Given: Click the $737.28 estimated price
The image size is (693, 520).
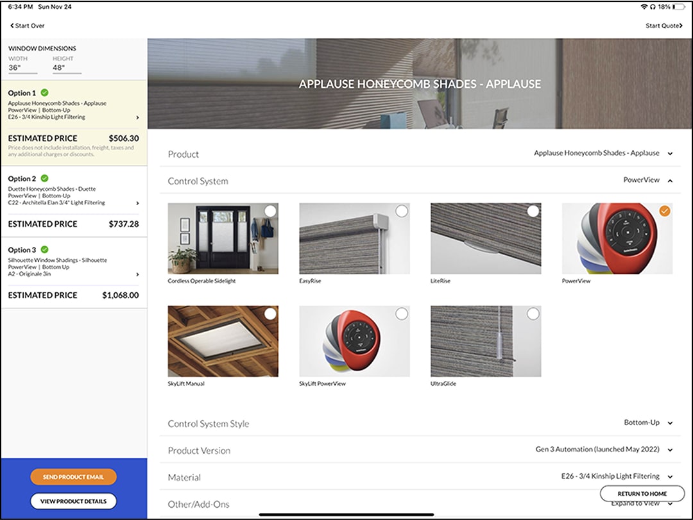Looking at the screenshot, I should coord(124,224).
